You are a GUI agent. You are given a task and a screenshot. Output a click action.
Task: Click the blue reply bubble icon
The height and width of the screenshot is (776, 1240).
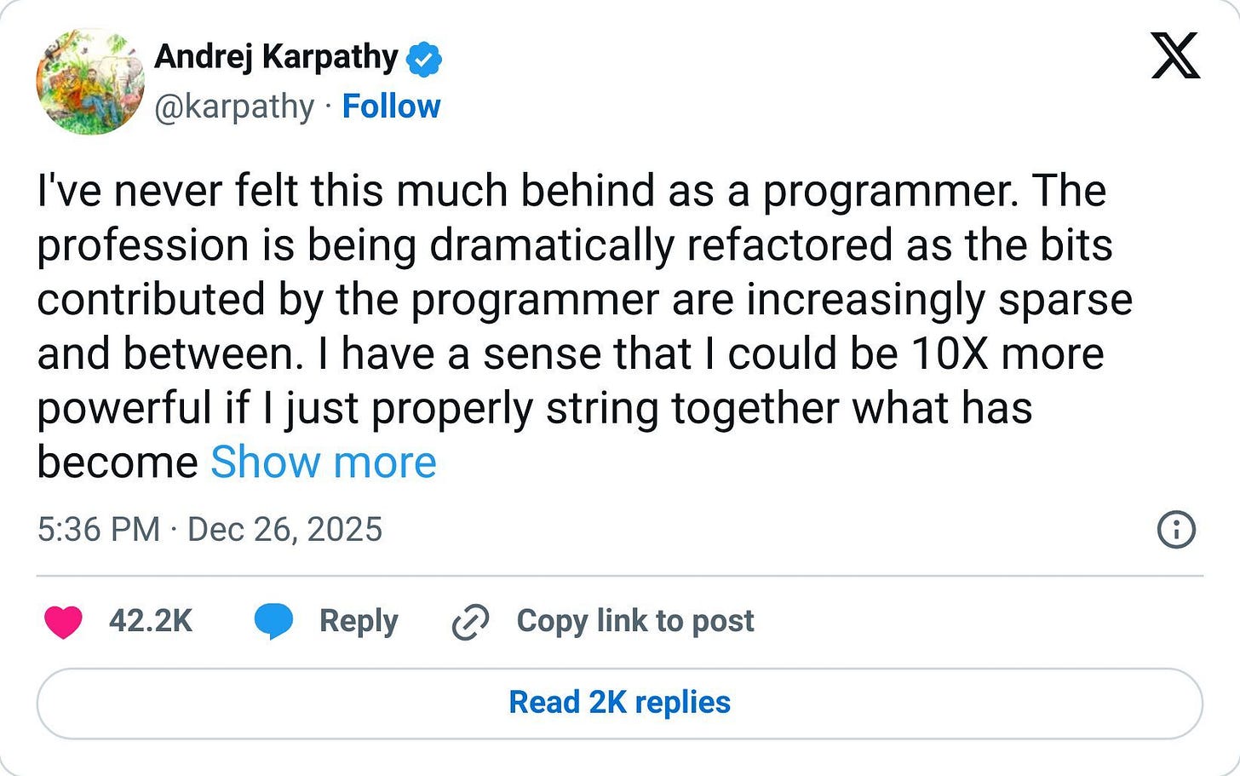(274, 621)
